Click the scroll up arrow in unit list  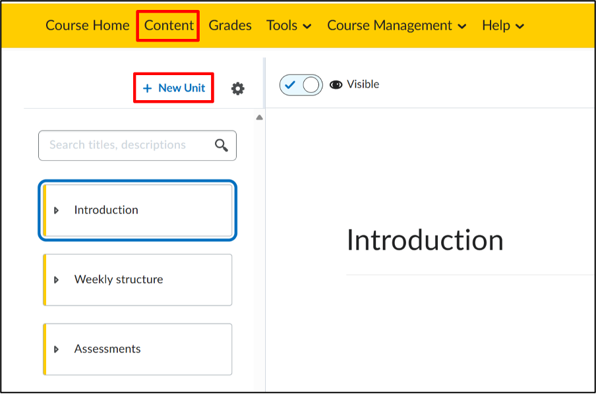(x=259, y=117)
